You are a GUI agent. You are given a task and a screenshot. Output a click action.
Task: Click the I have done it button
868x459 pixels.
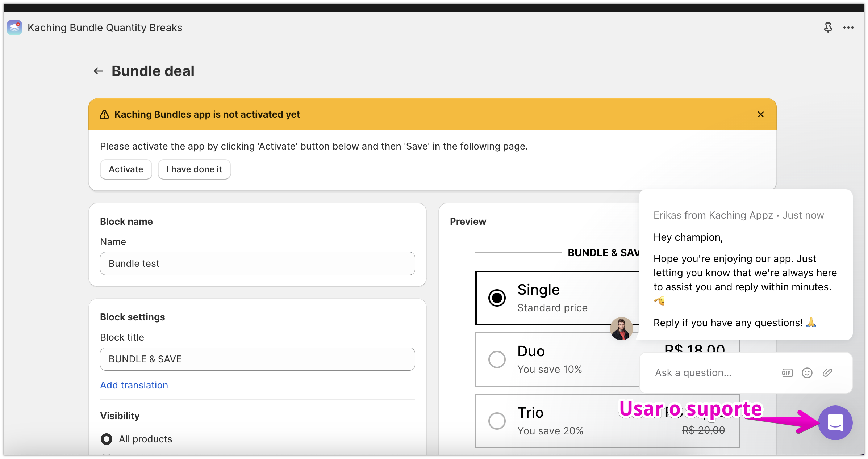(x=194, y=169)
